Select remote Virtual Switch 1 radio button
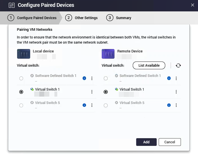This screenshot has height=155, width=198. pyautogui.click(x=106, y=92)
